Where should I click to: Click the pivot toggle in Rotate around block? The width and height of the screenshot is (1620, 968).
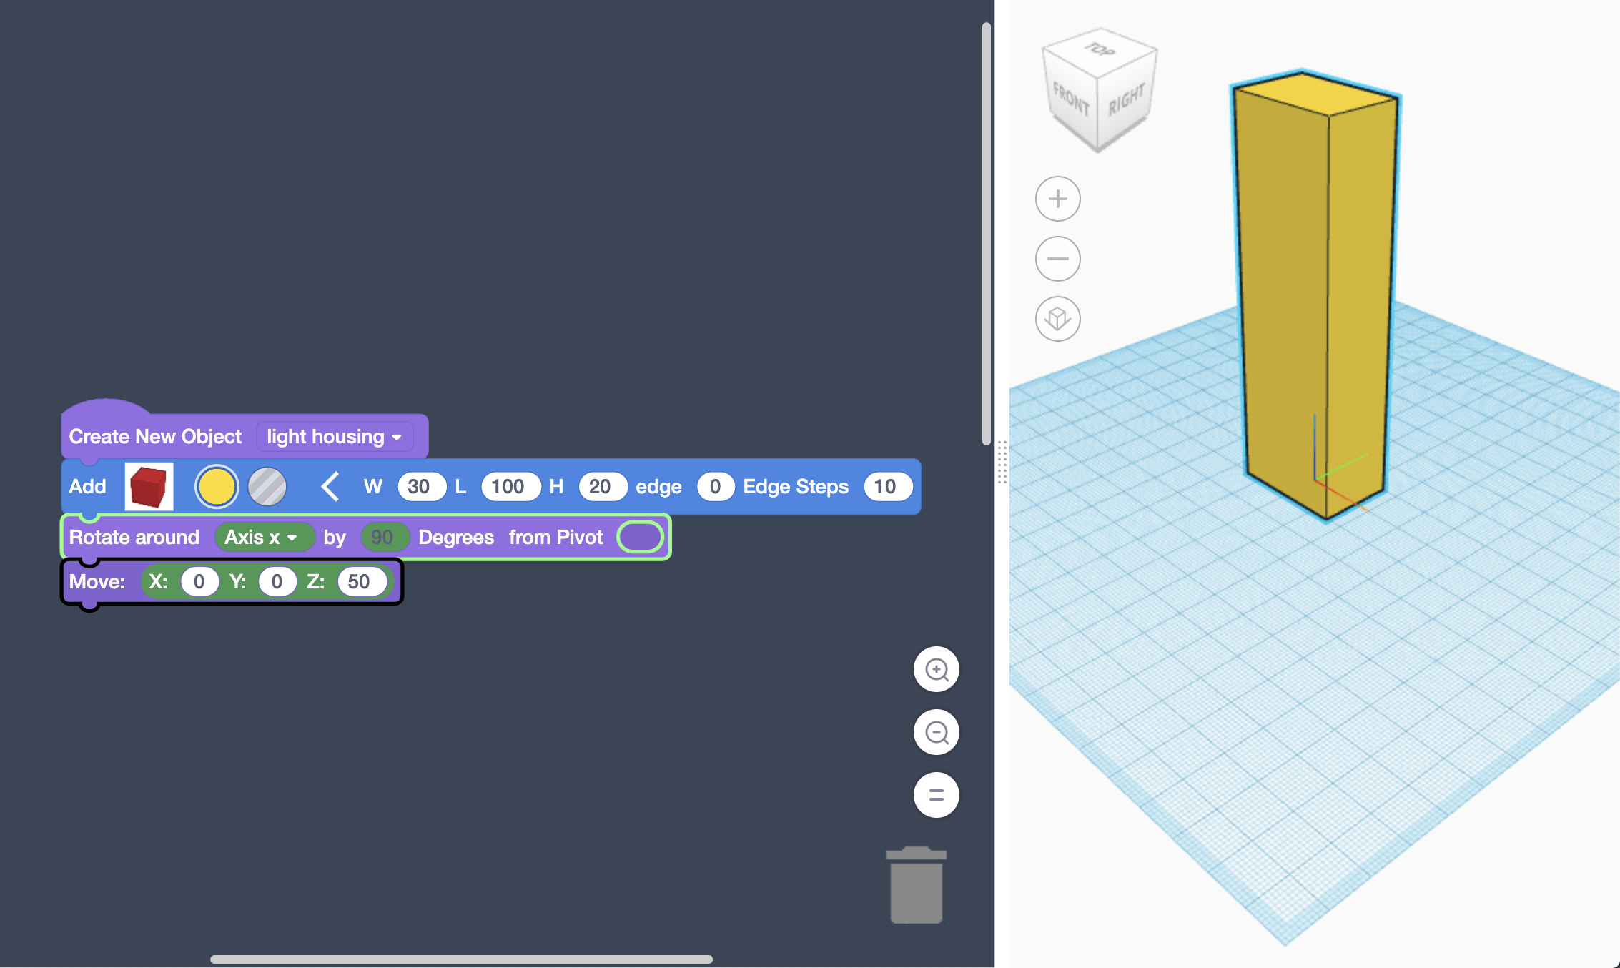click(639, 536)
